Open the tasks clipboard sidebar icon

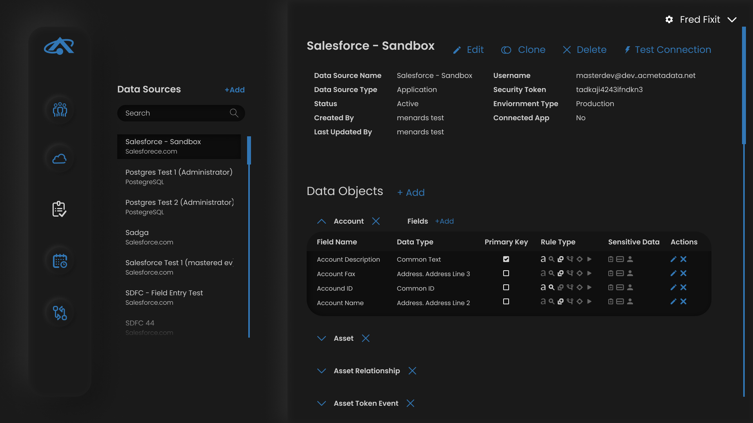59,209
